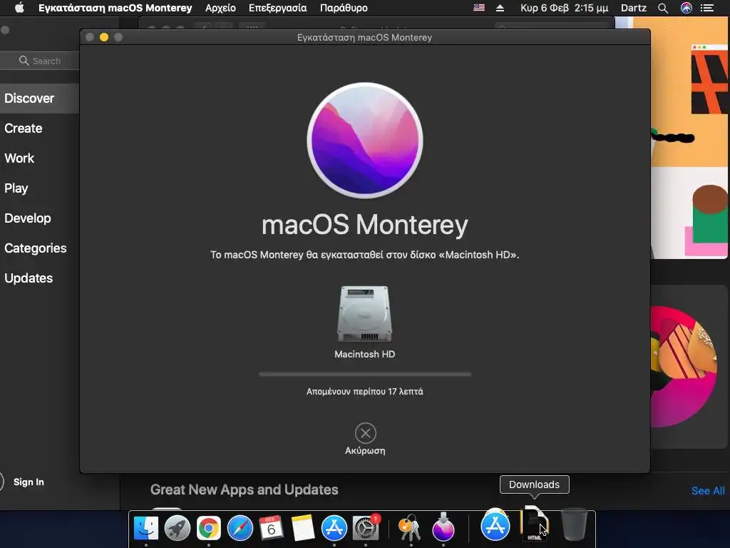Open the Παράθυρο menu
The height and width of the screenshot is (548, 730).
(x=344, y=8)
